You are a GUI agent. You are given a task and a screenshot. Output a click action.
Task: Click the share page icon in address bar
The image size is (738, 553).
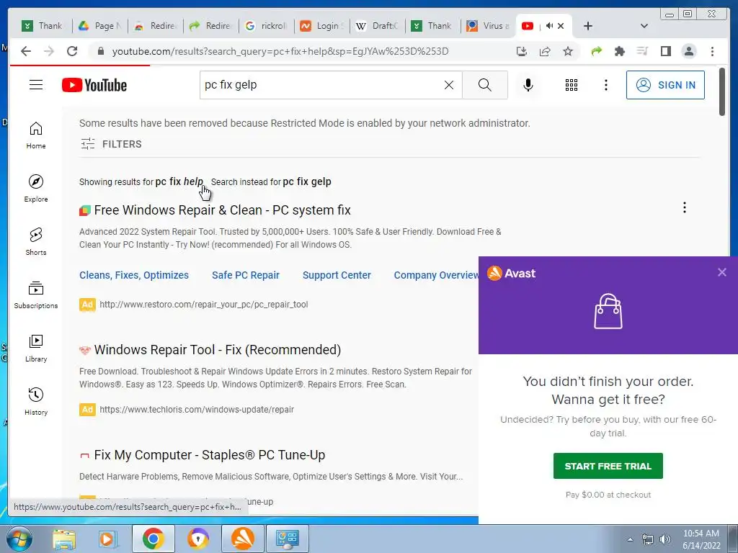tap(545, 51)
